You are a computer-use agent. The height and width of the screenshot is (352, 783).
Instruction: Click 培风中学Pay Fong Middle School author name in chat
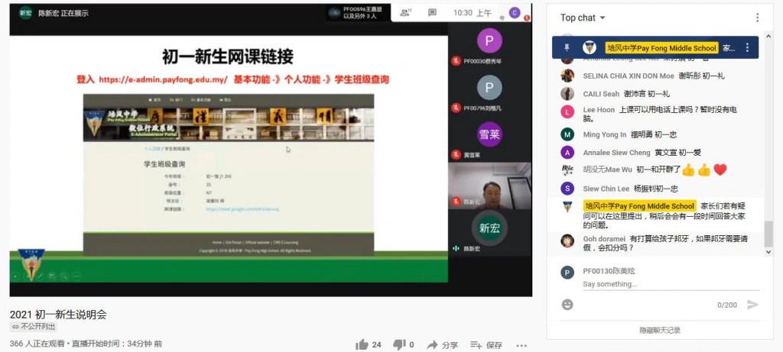pos(639,206)
